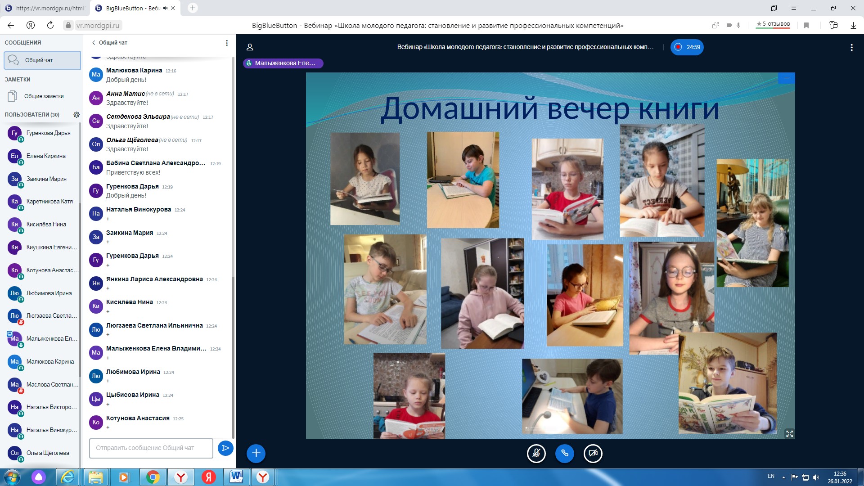Open Alice assistant icon in taskbar
Screen dimensions: 864x486
pyautogui.click(x=39, y=477)
